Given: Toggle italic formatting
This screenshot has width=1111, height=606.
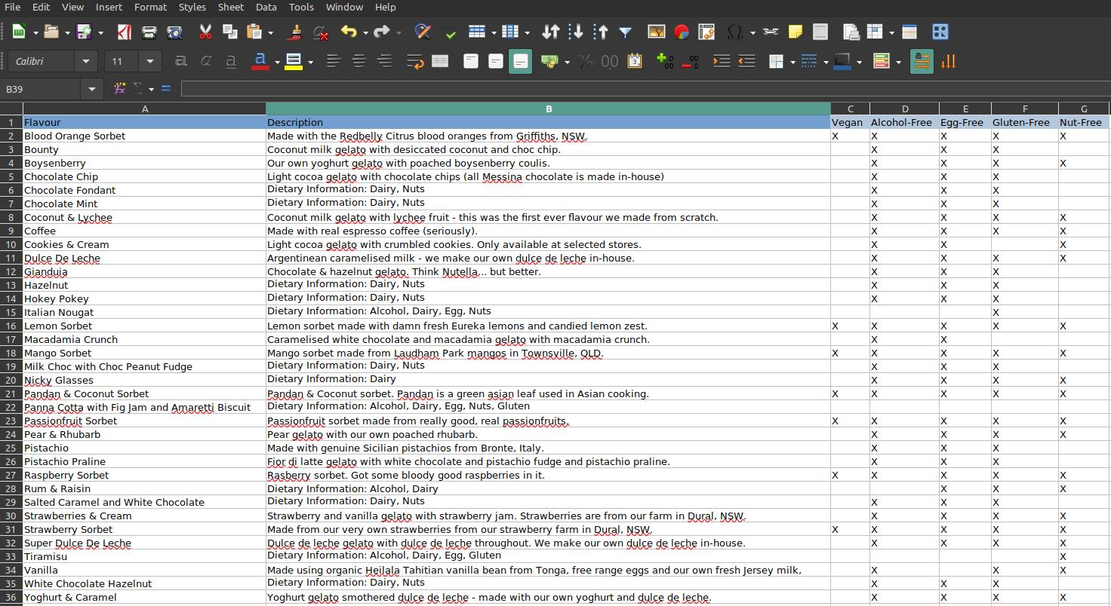Looking at the screenshot, I should [x=206, y=61].
